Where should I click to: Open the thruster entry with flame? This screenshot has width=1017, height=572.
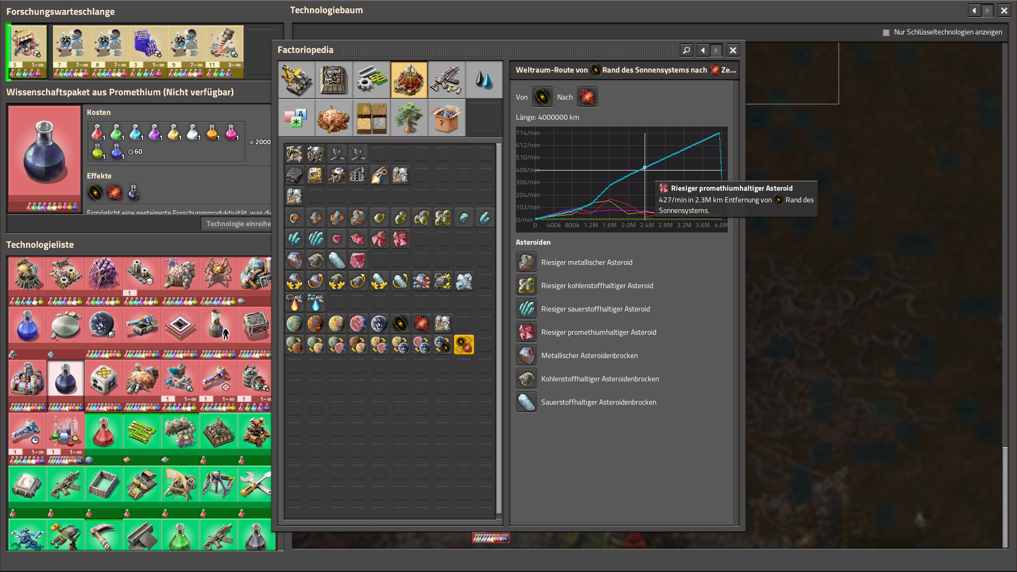[x=379, y=175]
